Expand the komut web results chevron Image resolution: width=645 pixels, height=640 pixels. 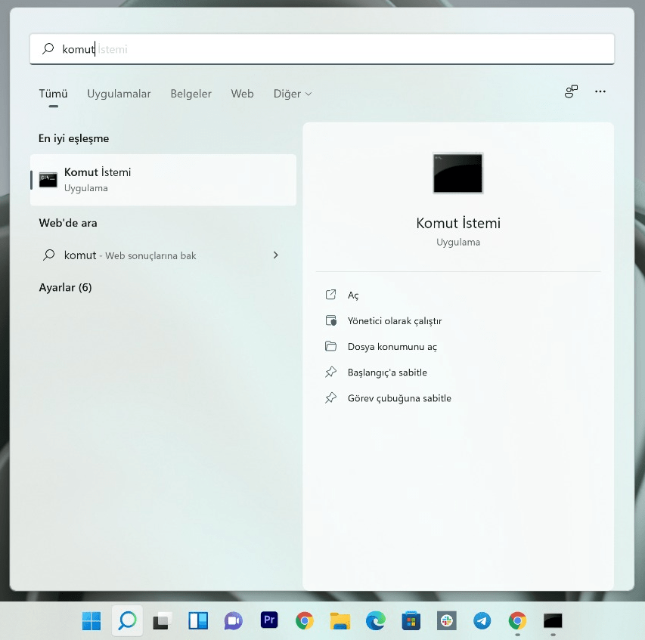(x=276, y=255)
